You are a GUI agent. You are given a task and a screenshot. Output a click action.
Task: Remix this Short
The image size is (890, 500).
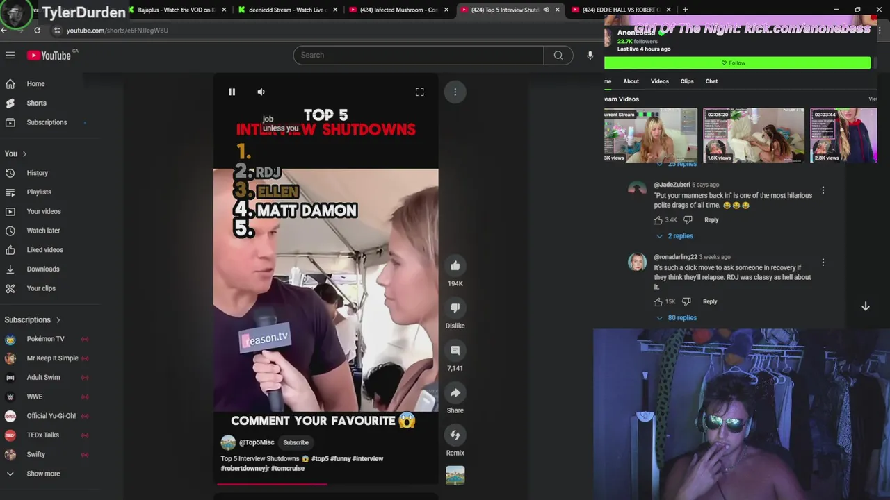455,435
